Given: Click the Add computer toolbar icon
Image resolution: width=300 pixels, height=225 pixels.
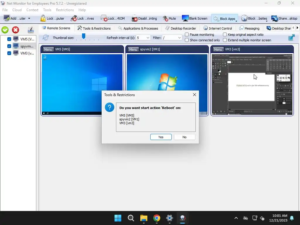Looking at the screenshot, I should [7, 18].
